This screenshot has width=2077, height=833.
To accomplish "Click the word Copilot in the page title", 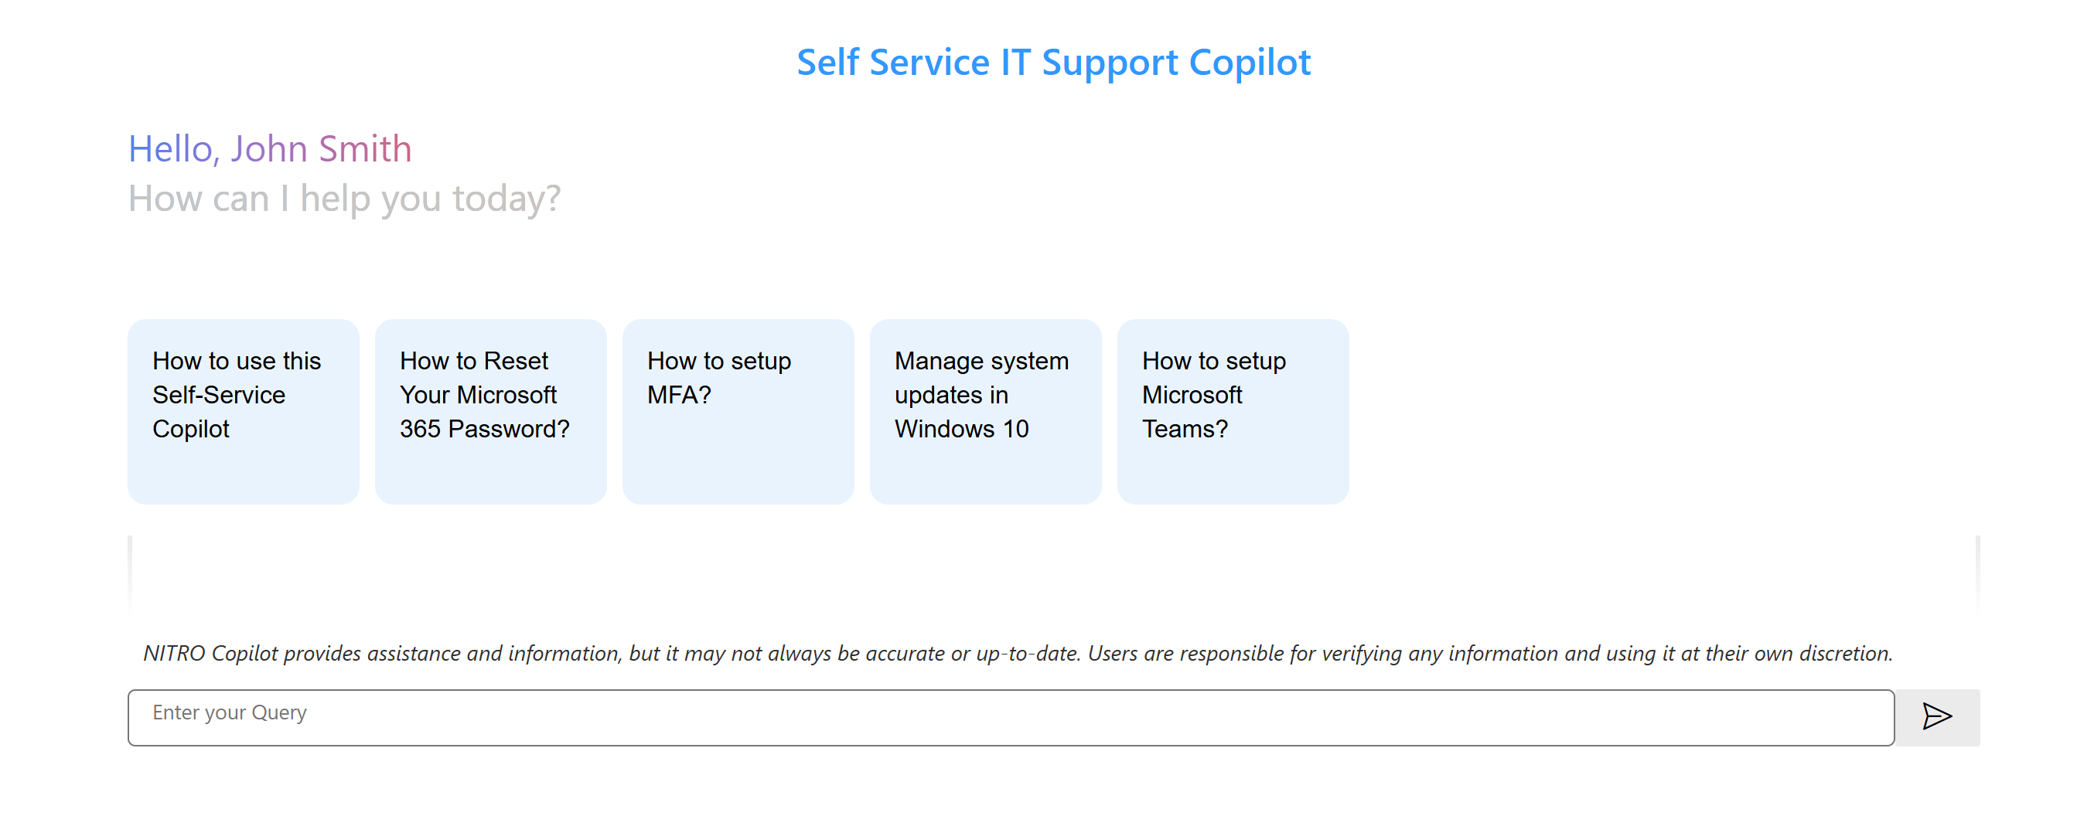I will pos(1249,63).
